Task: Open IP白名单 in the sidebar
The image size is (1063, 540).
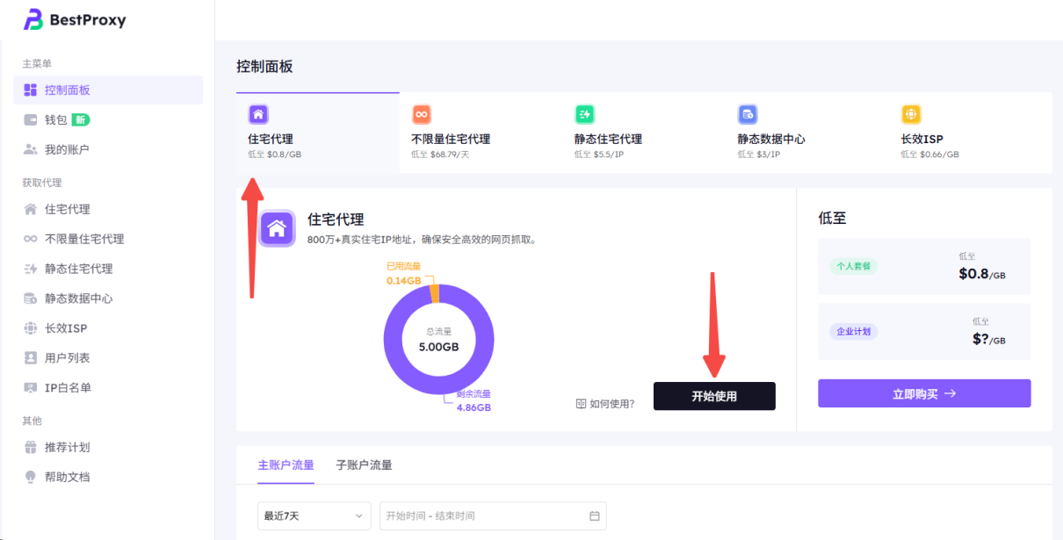Action: pos(68,387)
